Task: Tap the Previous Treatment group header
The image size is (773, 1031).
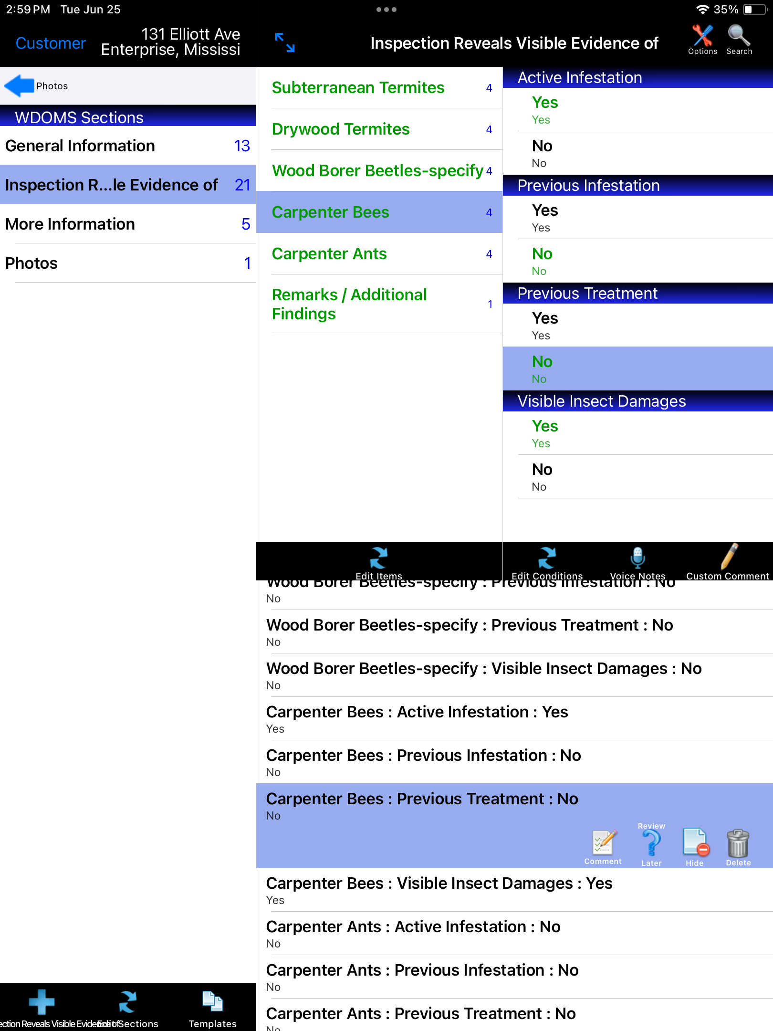Action: click(x=638, y=294)
